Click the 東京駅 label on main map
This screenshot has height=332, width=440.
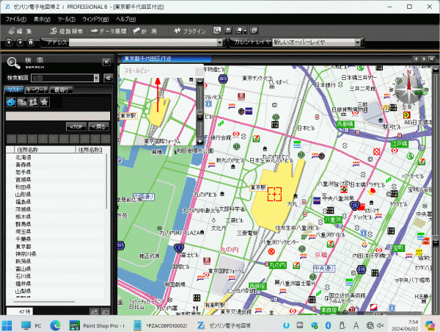[x=258, y=187]
